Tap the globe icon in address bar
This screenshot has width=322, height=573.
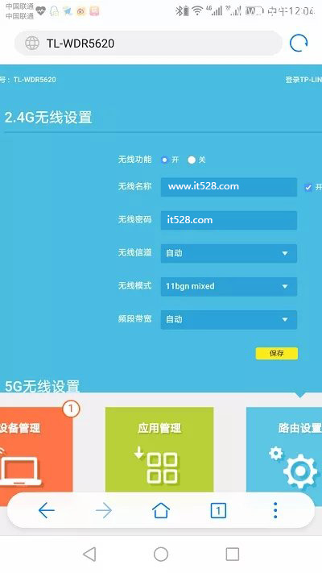point(32,44)
